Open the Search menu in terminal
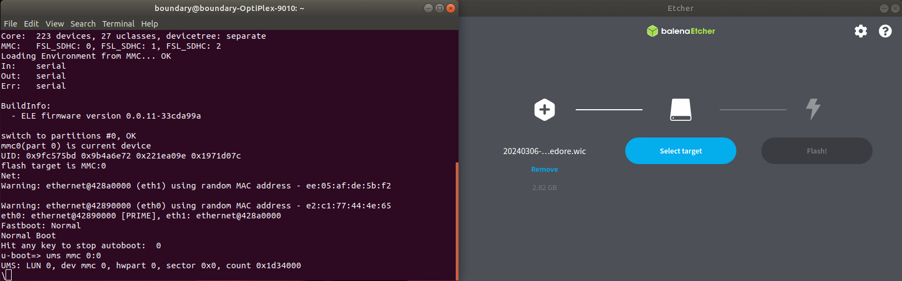 coord(83,24)
